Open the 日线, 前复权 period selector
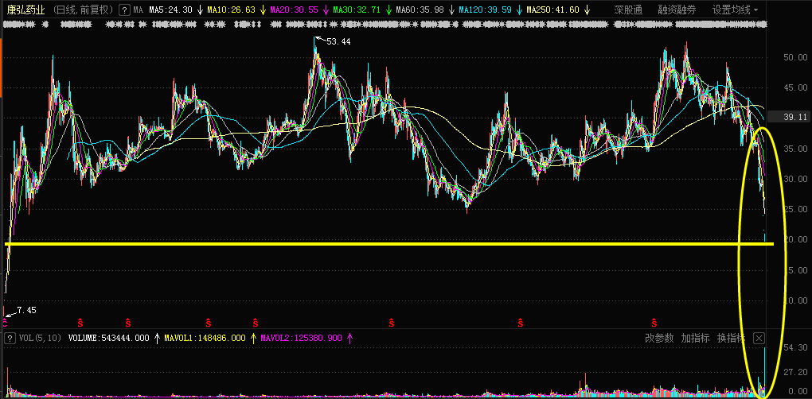This screenshot has width=812, height=399. [84, 10]
